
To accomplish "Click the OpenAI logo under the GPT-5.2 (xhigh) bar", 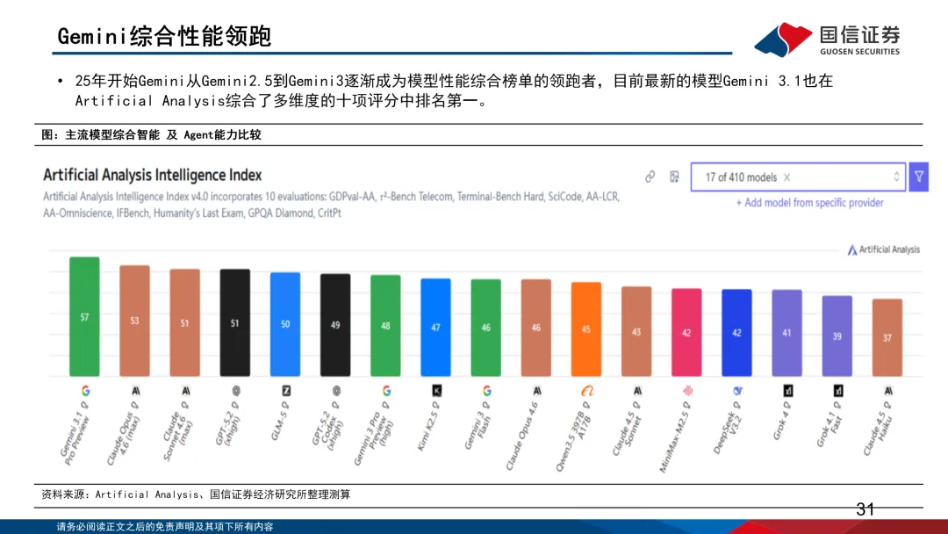I will (x=236, y=391).
